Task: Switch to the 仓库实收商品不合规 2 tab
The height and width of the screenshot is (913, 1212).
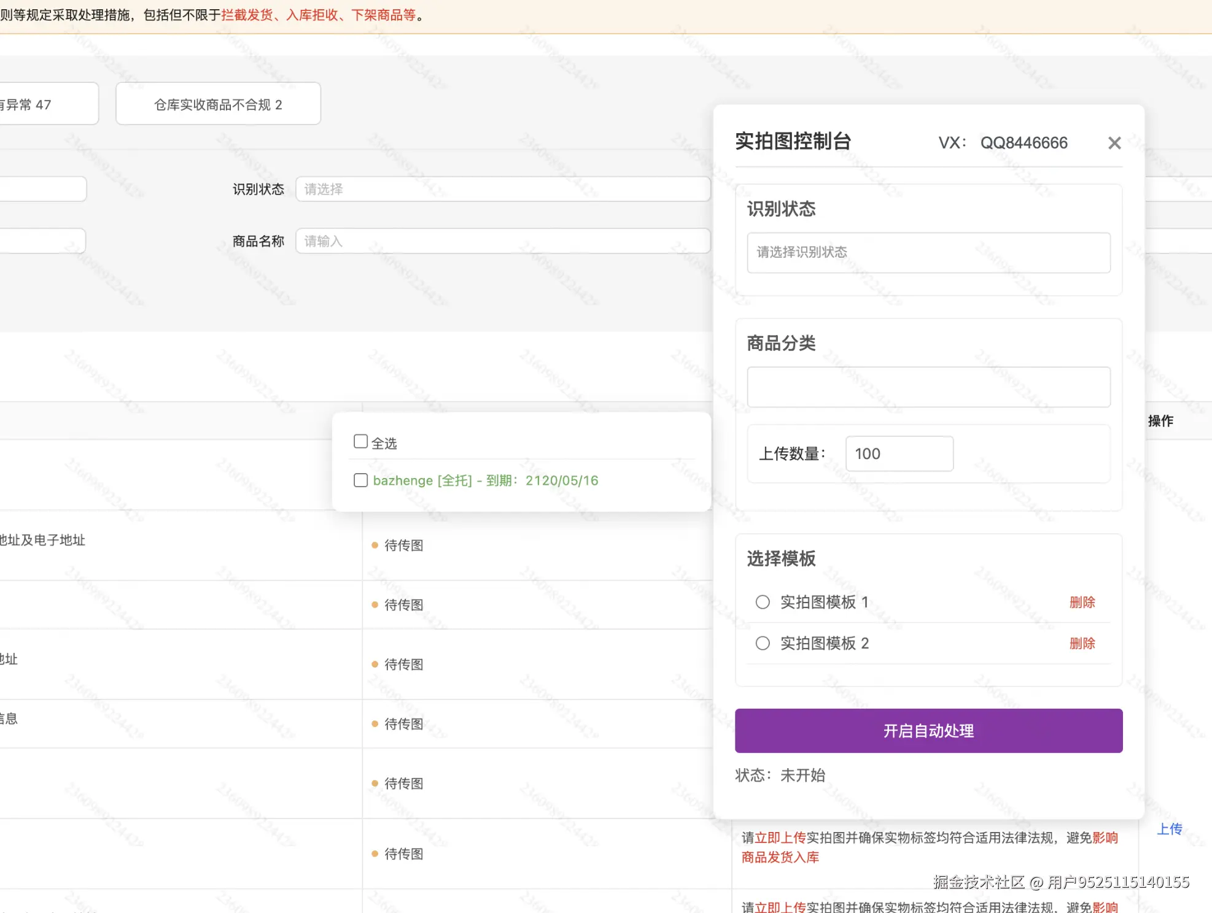Action: point(217,104)
